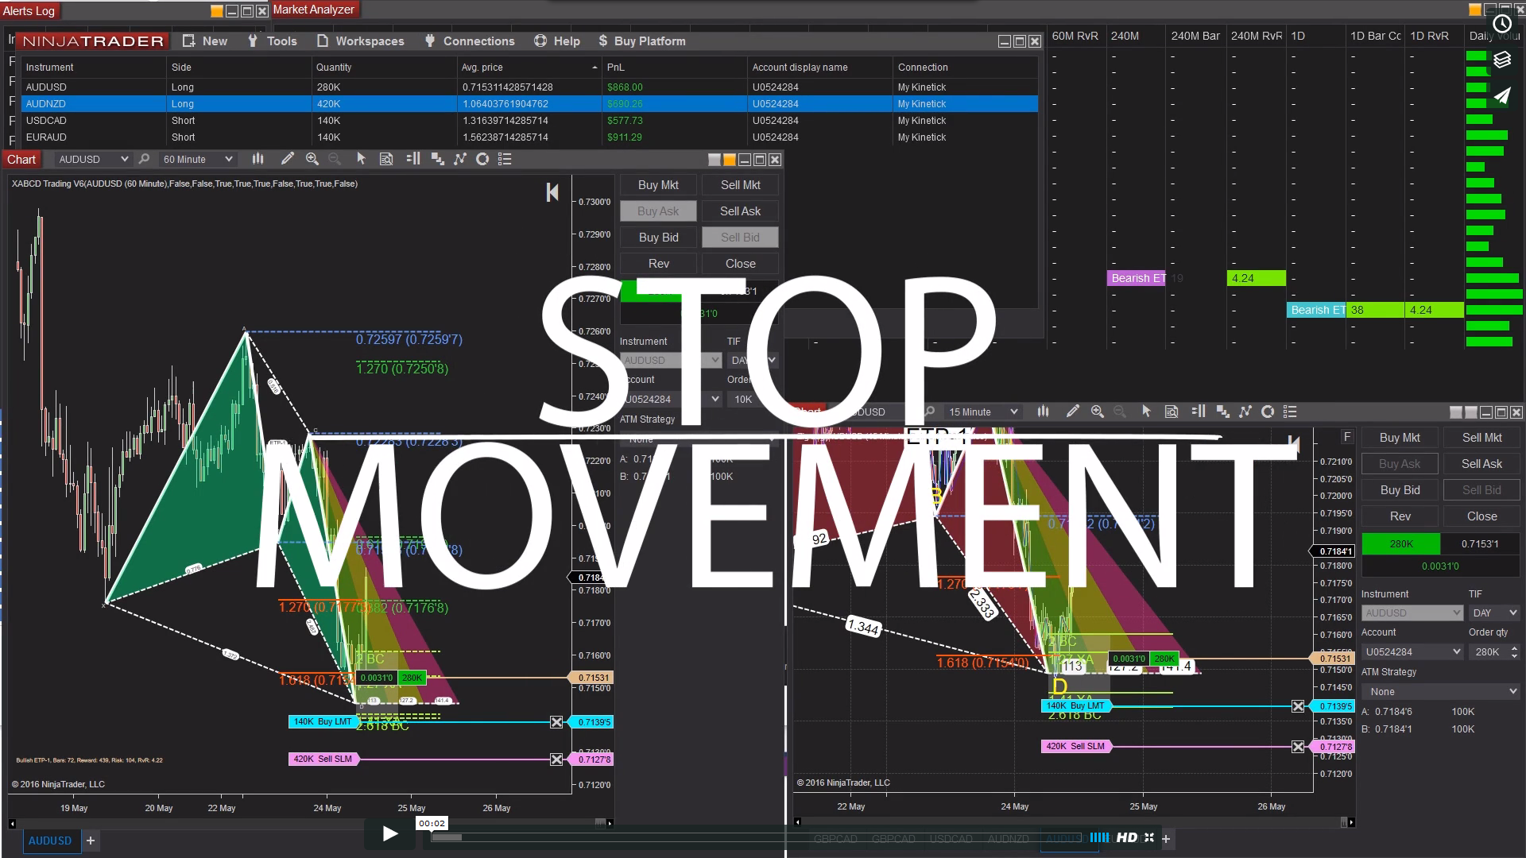Click Rev in left Chart Trader
1526x858 pixels.
click(x=658, y=263)
